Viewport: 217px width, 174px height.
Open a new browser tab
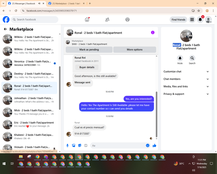tap(90, 3)
